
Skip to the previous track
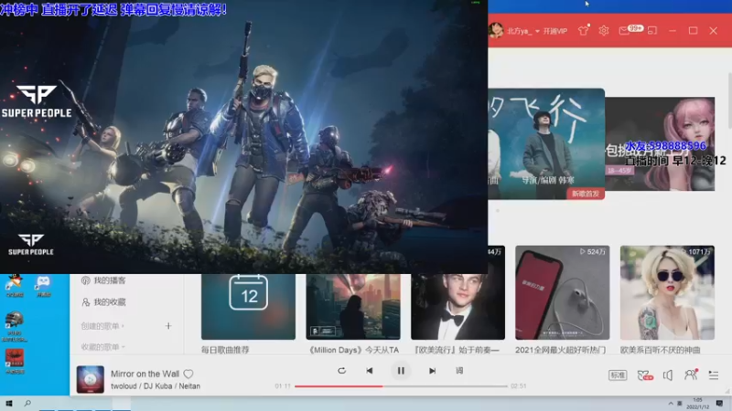coord(370,371)
